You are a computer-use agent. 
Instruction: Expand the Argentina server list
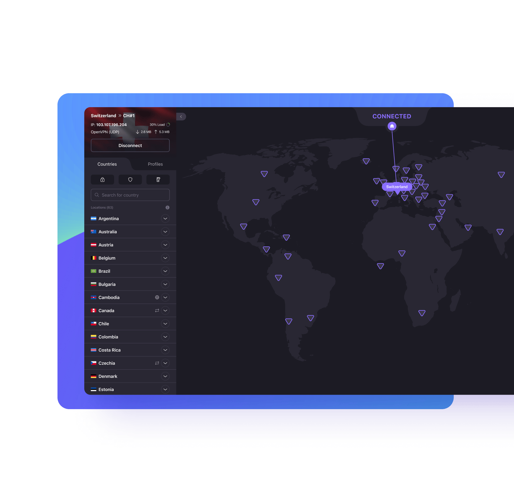pos(165,219)
